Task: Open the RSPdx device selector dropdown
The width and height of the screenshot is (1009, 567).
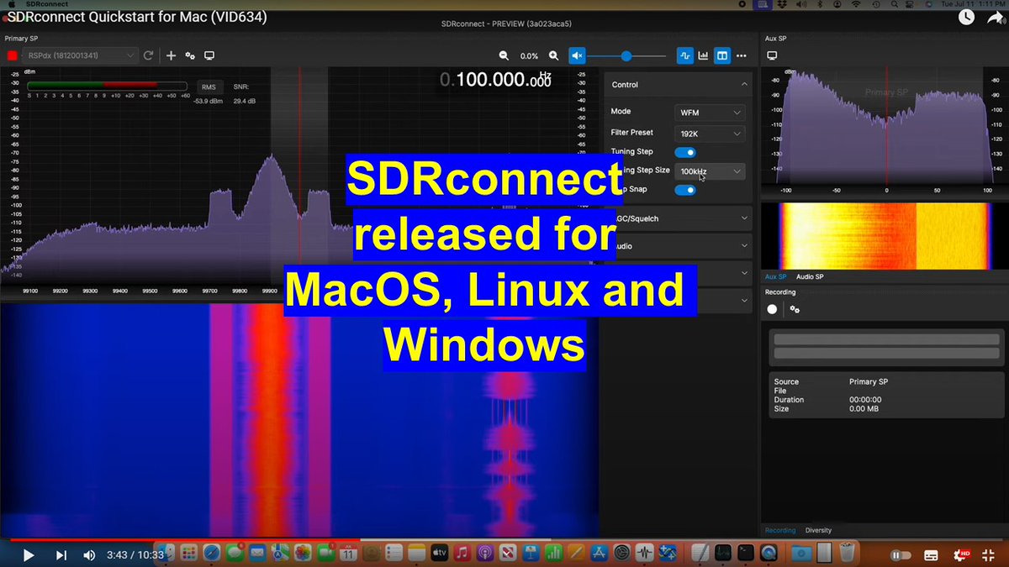Action: point(80,55)
